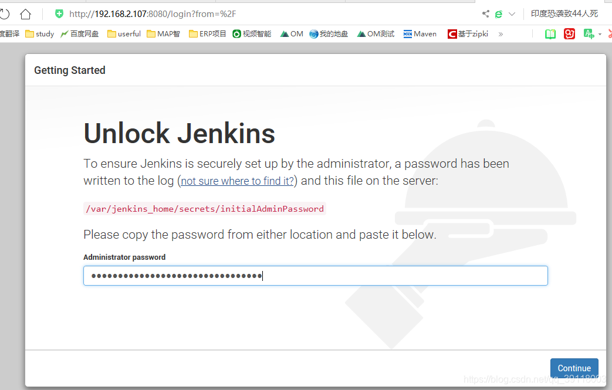Screen dimensions: 612x390
Task: Click the red extension icon
Action: (x=569, y=34)
